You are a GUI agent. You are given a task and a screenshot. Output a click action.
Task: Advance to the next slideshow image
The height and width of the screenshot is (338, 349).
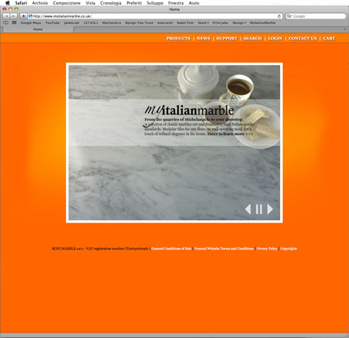click(x=270, y=209)
